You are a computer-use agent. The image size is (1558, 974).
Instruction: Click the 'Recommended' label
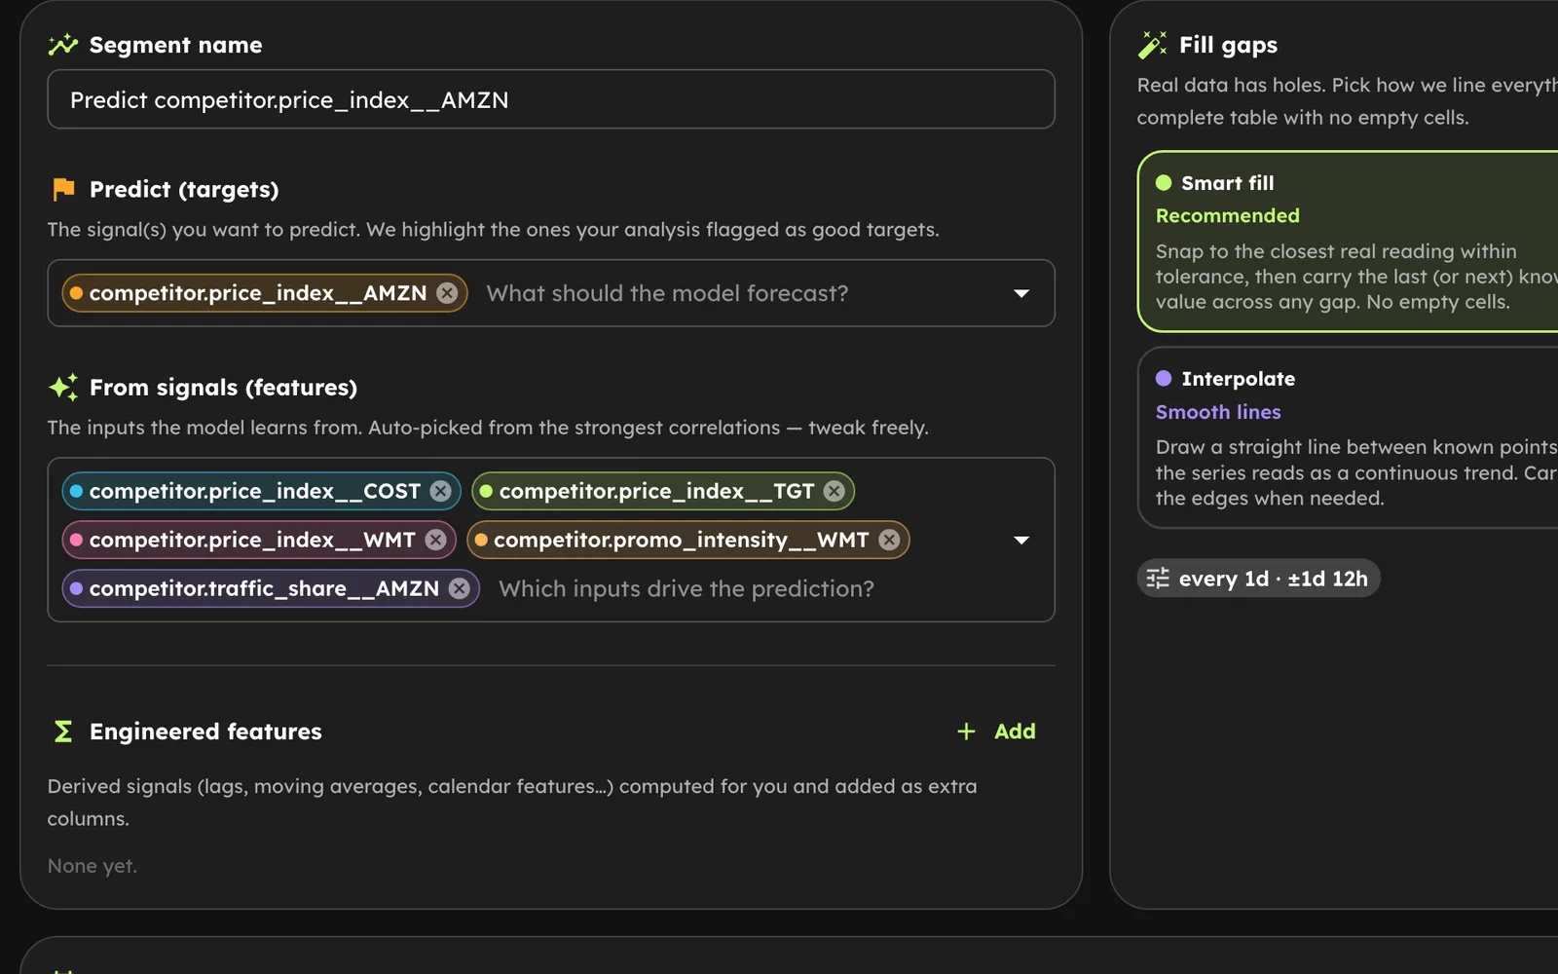point(1228,215)
